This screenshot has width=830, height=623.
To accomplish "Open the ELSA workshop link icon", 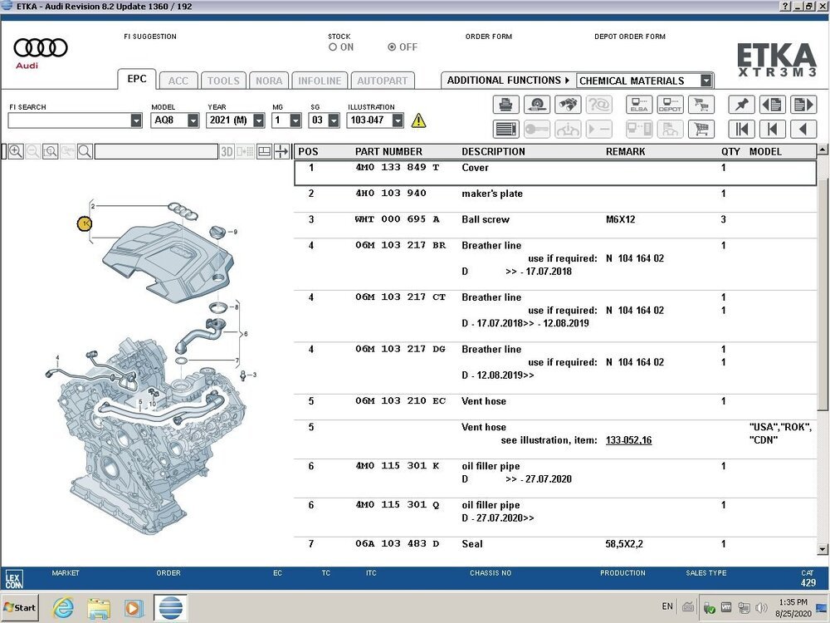I will 639,105.
